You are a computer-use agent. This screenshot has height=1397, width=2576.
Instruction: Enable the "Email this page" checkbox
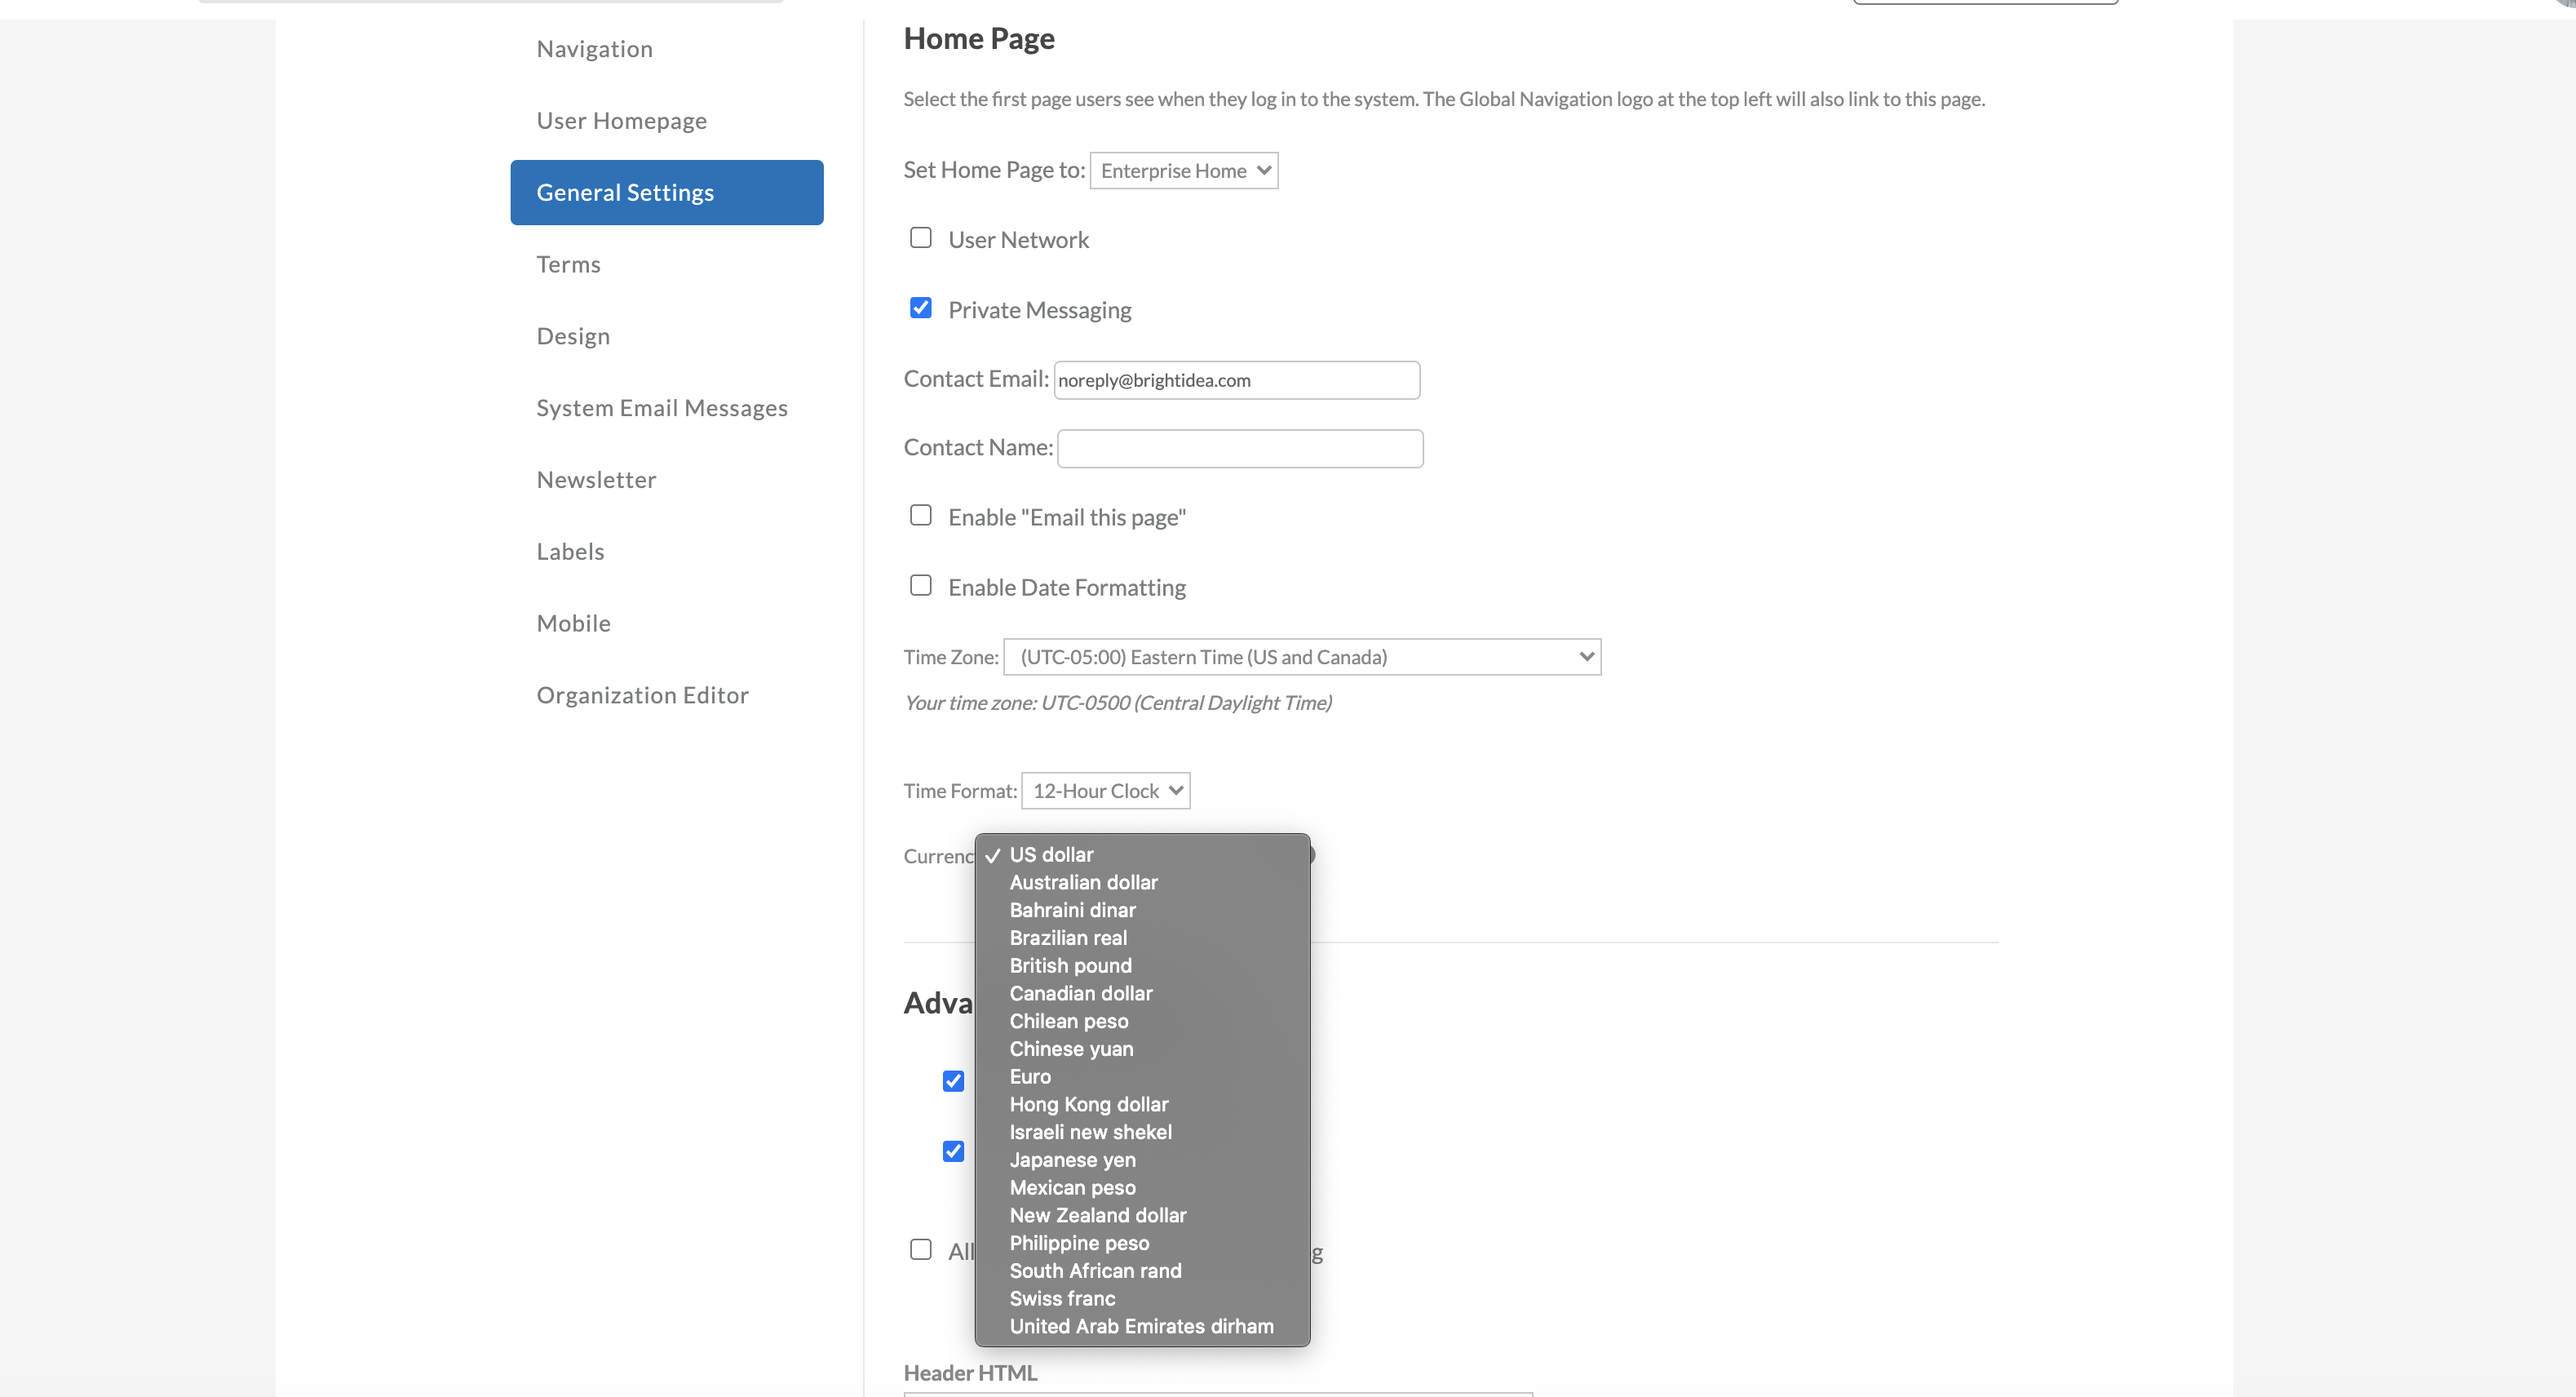pos(921,516)
